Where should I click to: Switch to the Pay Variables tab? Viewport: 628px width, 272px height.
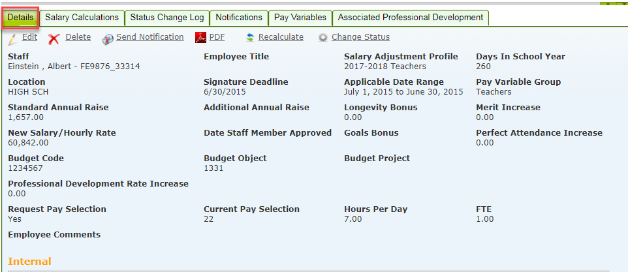(x=300, y=18)
